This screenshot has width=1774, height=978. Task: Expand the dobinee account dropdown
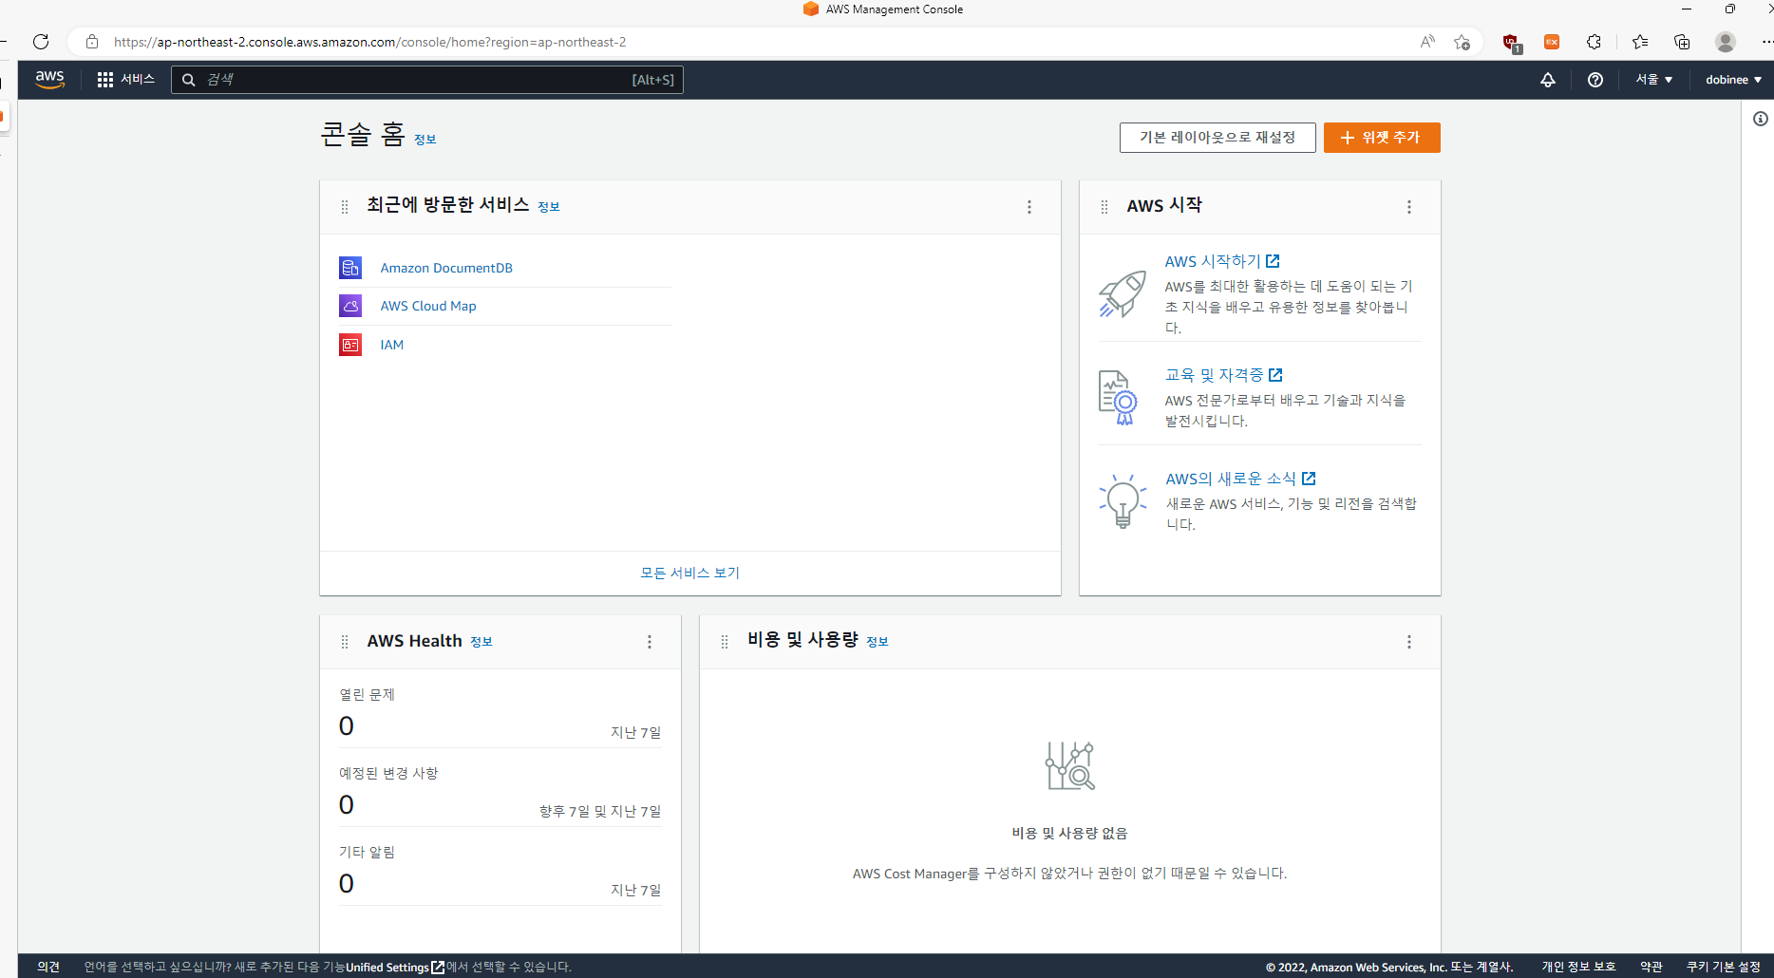pyautogui.click(x=1733, y=80)
